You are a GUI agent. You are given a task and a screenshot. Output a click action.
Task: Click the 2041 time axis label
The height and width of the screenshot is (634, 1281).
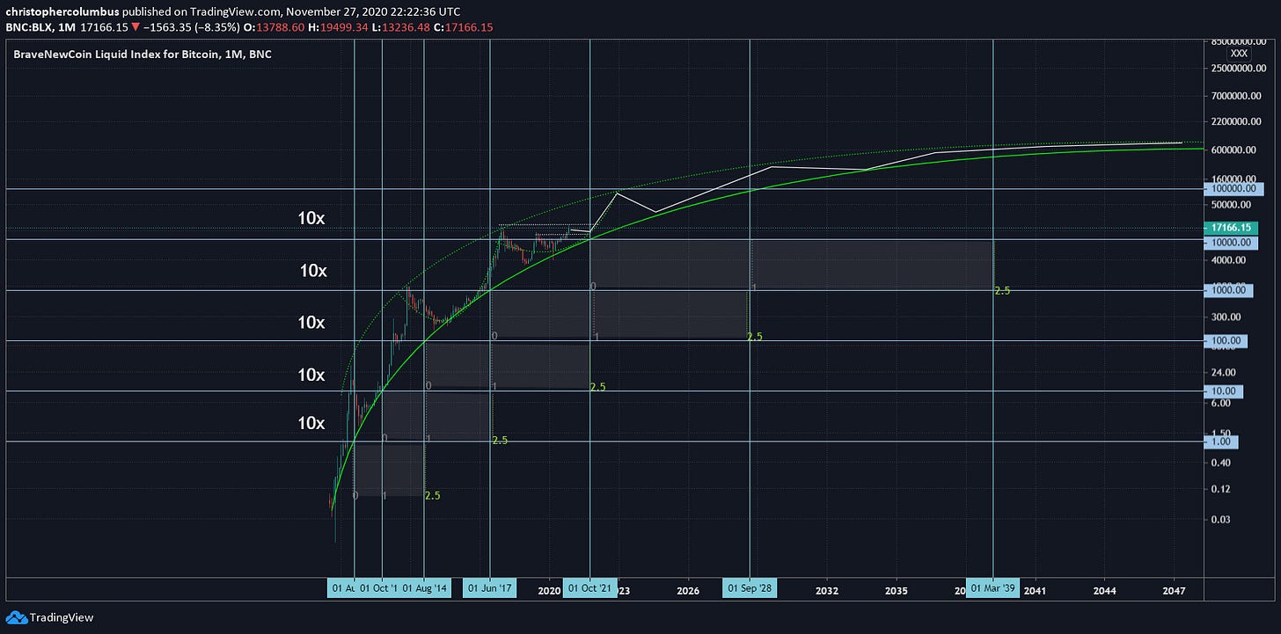[x=1035, y=590]
